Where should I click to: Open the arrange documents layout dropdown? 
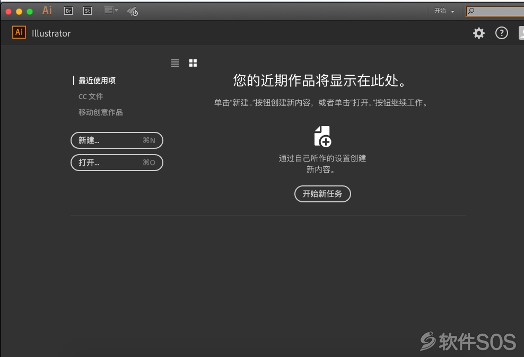[x=111, y=11]
